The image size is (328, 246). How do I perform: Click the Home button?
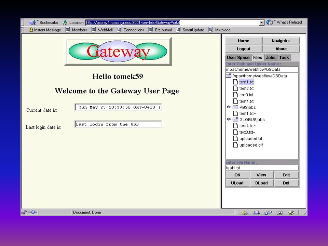point(244,41)
